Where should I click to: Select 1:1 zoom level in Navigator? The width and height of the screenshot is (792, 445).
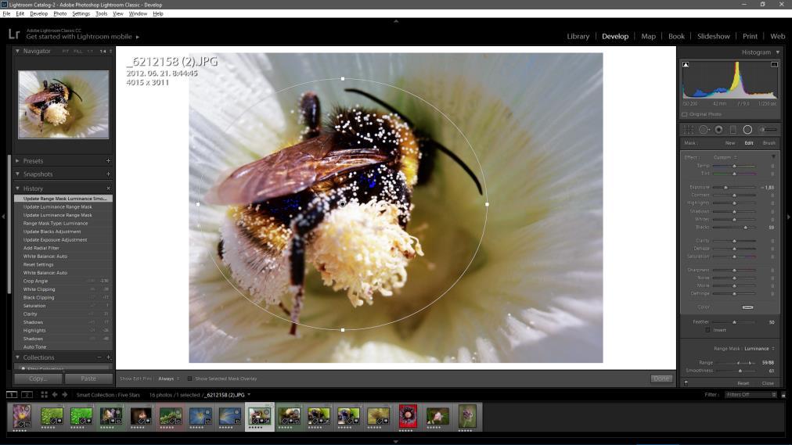click(x=91, y=52)
